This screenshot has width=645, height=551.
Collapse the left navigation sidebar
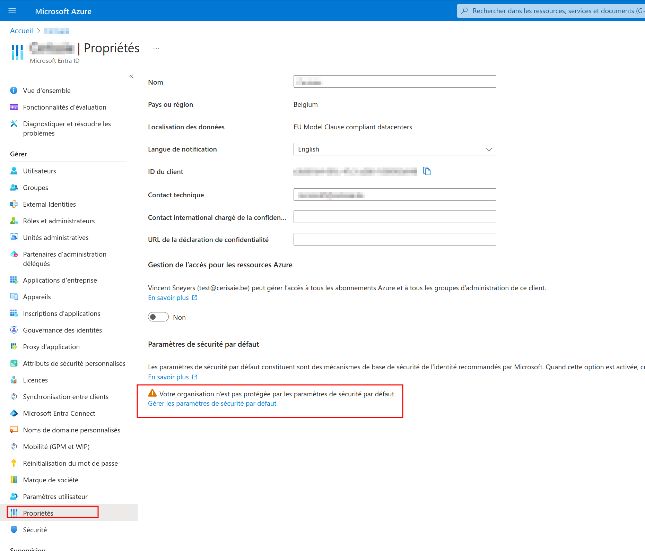131,76
